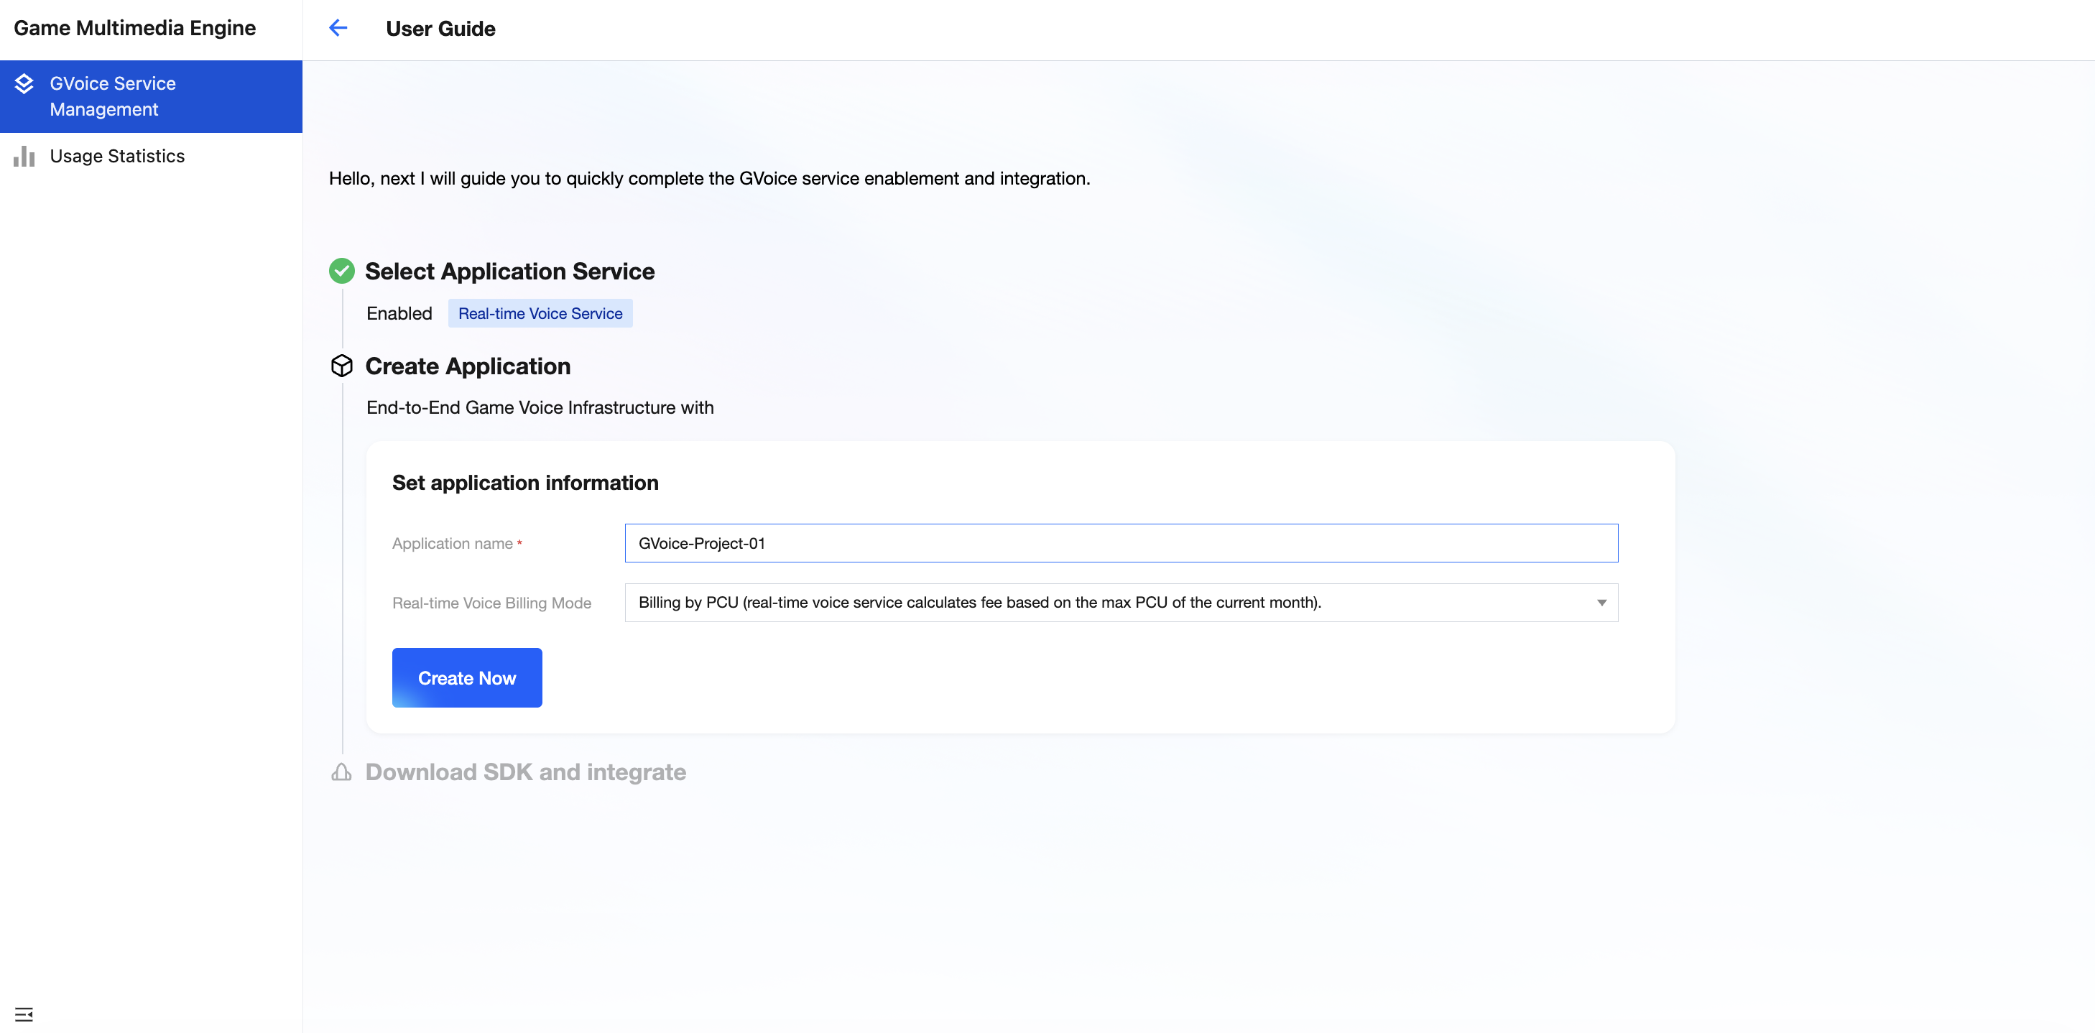Click the Real-time Voice Service tag
This screenshot has width=2095, height=1033.
(x=540, y=314)
